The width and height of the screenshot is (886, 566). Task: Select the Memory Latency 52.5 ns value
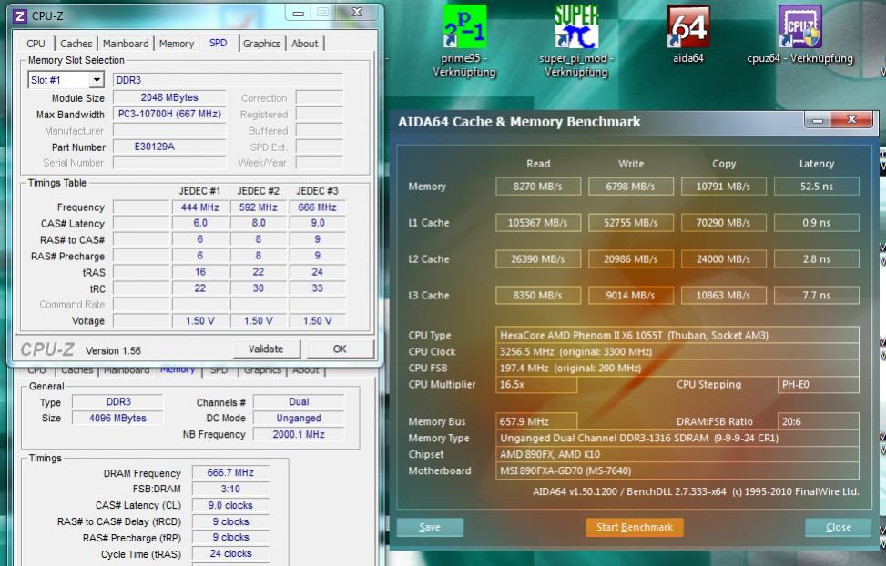pyautogui.click(x=817, y=187)
